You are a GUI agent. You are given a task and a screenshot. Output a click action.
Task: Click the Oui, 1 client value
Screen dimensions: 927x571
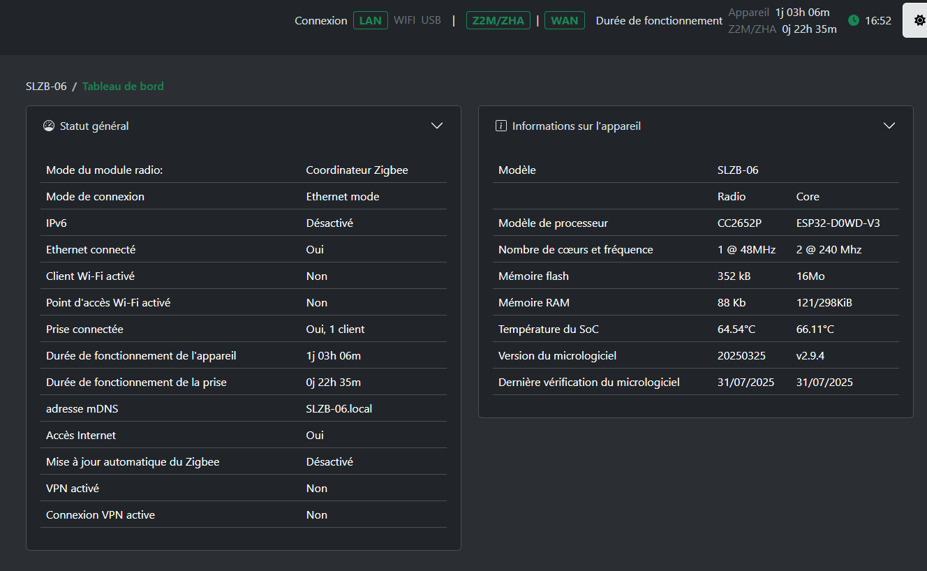336,329
